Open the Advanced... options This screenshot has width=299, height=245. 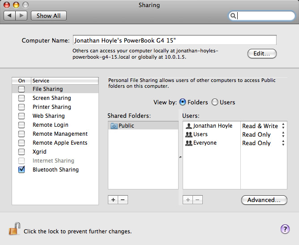pos(264,200)
